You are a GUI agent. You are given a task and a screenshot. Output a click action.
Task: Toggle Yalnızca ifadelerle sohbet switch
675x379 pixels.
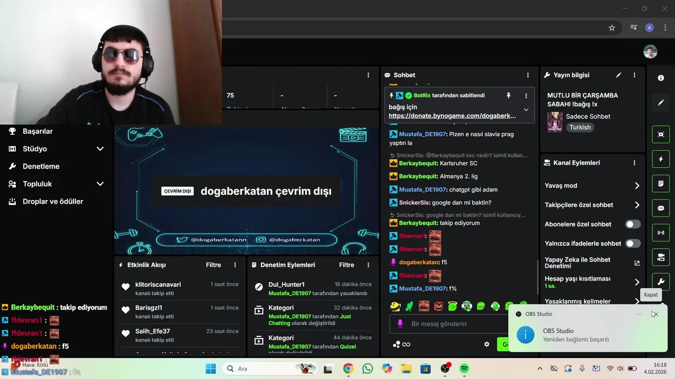click(633, 244)
